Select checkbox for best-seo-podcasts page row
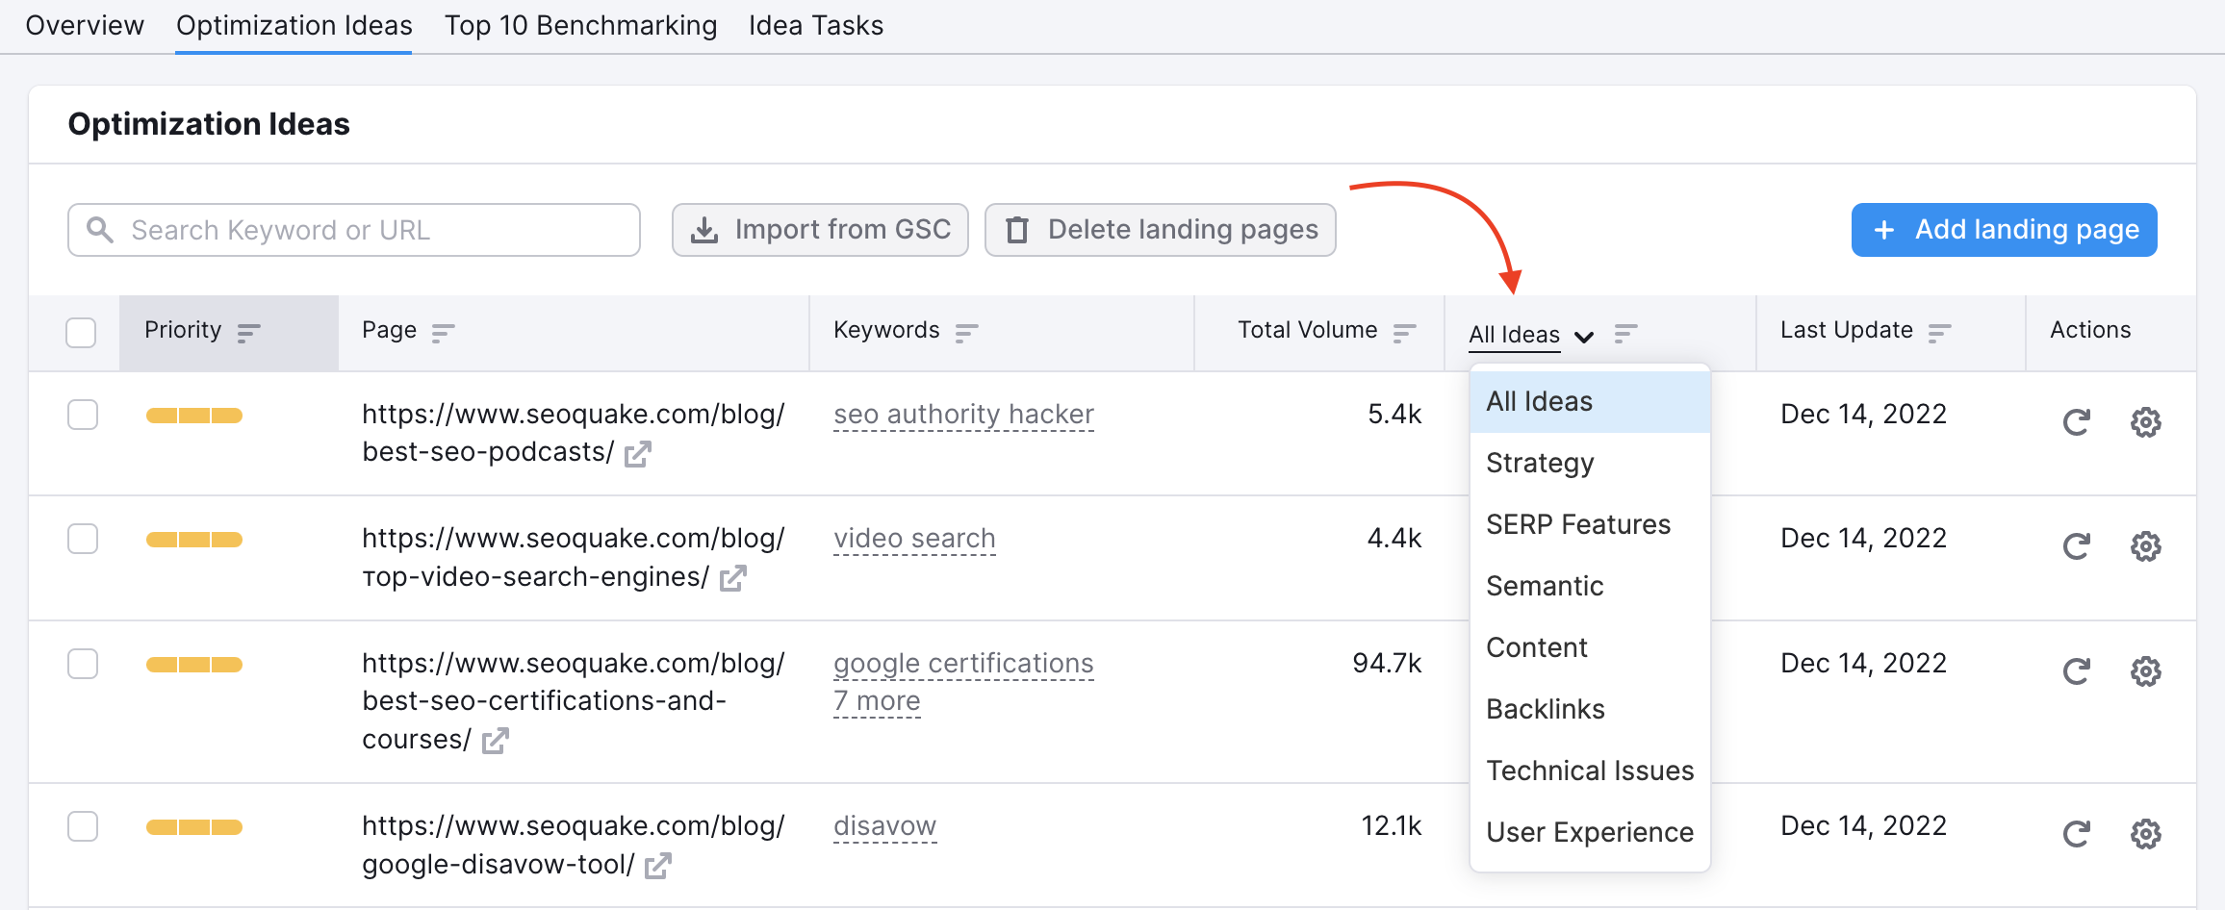This screenshot has width=2225, height=910. 83,415
